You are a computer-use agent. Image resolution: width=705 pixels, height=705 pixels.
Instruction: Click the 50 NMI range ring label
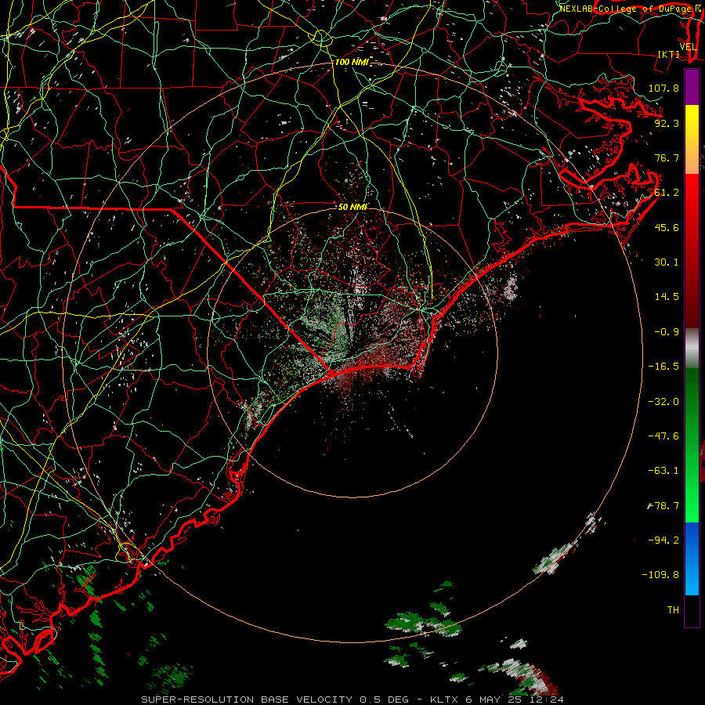click(353, 207)
